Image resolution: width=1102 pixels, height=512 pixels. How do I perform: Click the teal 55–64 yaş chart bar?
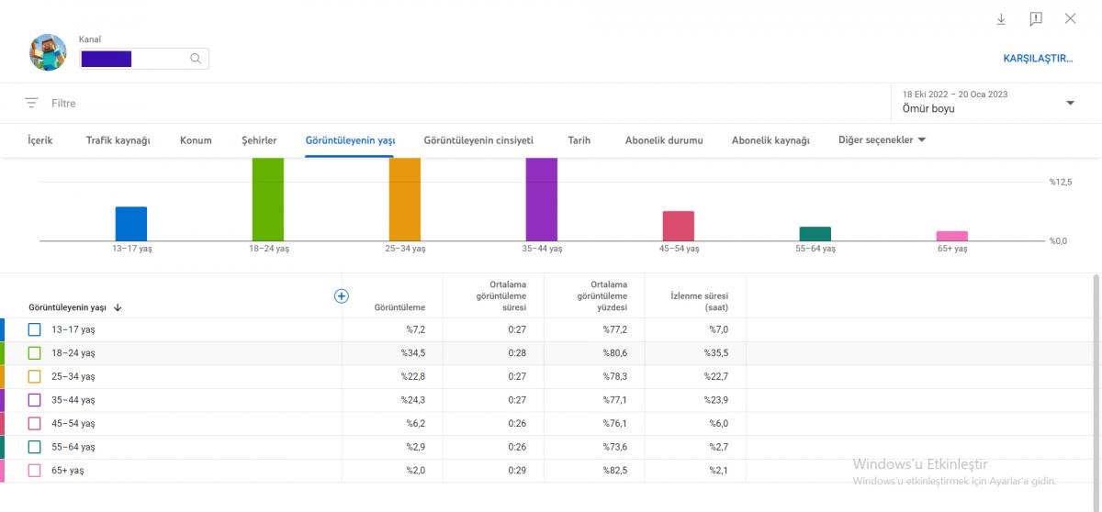pyautogui.click(x=815, y=234)
